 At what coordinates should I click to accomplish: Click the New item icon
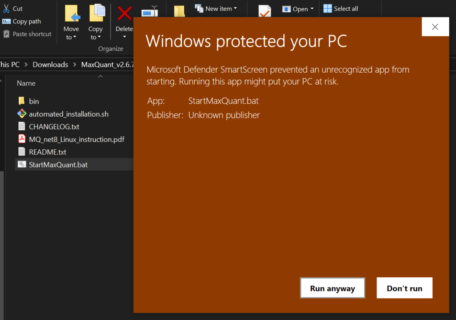tap(199, 8)
